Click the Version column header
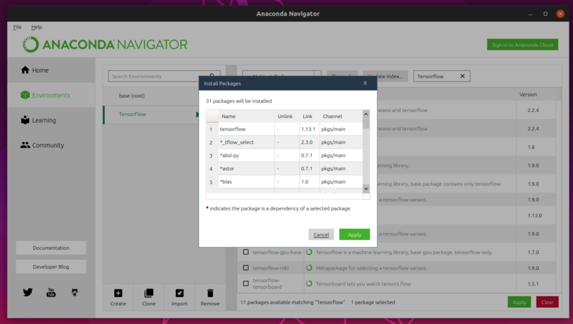This screenshot has width=573, height=324. [528, 94]
